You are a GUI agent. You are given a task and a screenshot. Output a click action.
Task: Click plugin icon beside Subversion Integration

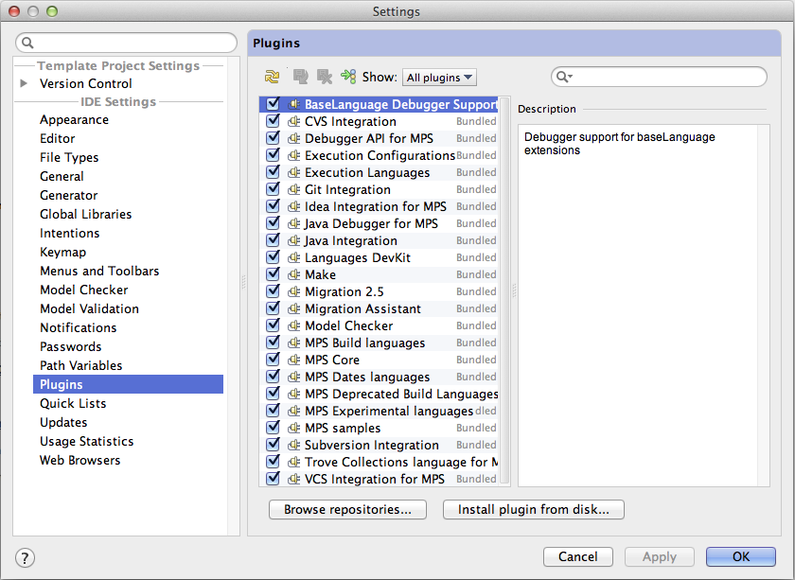(x=294, y=445)
